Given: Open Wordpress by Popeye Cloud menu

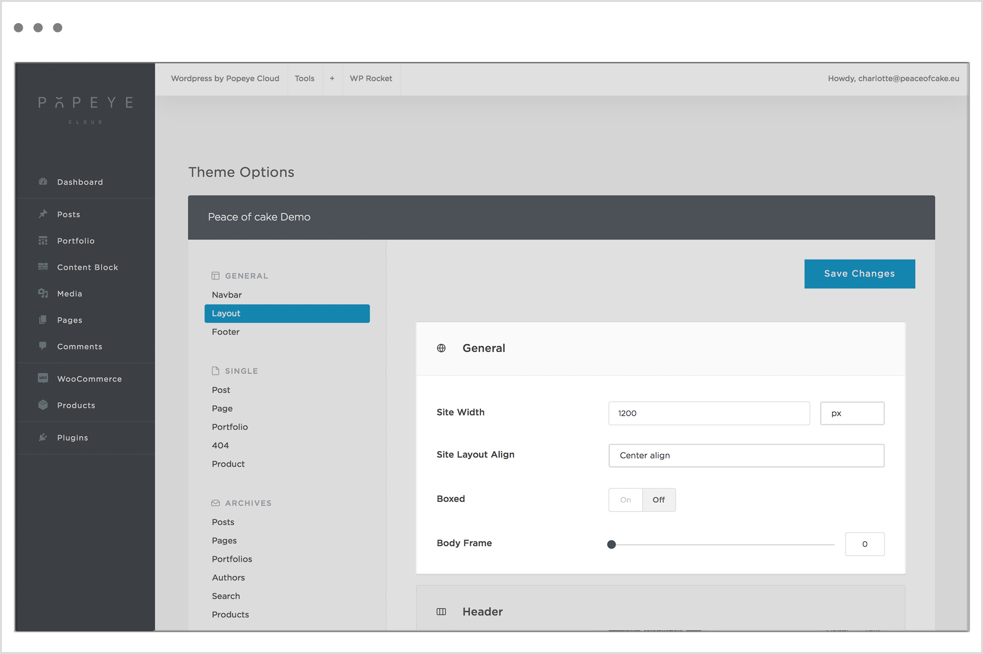Looking at the screenshot, I should click(225, 79).
